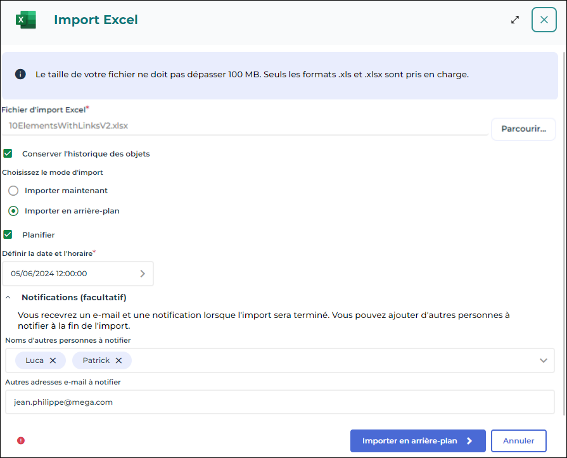Expand the dialog with the resize arrows icon

(515, 20)
